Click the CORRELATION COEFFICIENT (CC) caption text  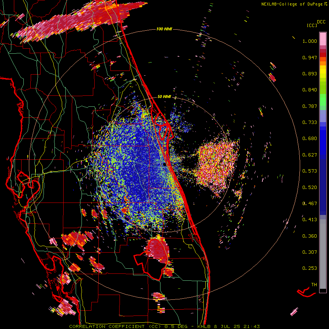point(115,326)
